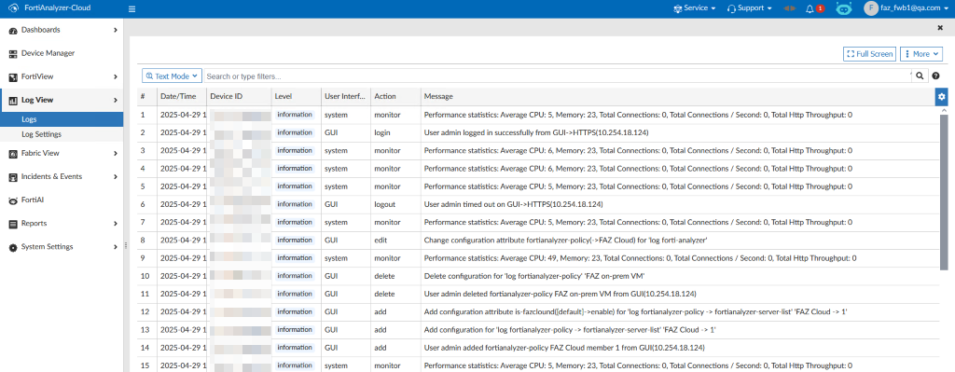
Task: Focus the search or type filters field
Action: pyautogui.click(x=556, y=76)
